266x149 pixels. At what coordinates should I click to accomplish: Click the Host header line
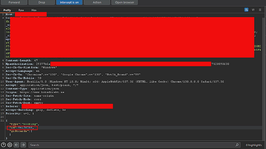pyautogui.click(x=26, y=14)
